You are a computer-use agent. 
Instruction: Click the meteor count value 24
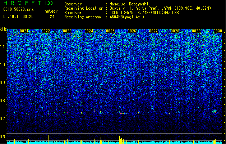[52, 17]
